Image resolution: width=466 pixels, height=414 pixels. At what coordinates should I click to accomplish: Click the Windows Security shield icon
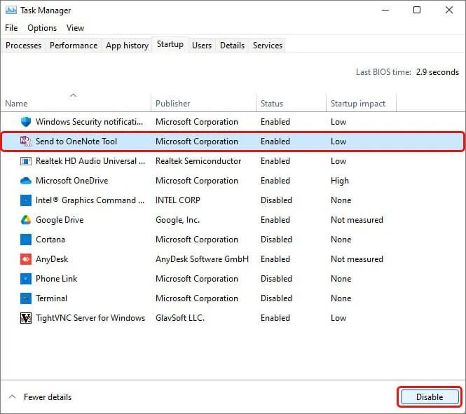pyautogui.click(x=26, y=122)
